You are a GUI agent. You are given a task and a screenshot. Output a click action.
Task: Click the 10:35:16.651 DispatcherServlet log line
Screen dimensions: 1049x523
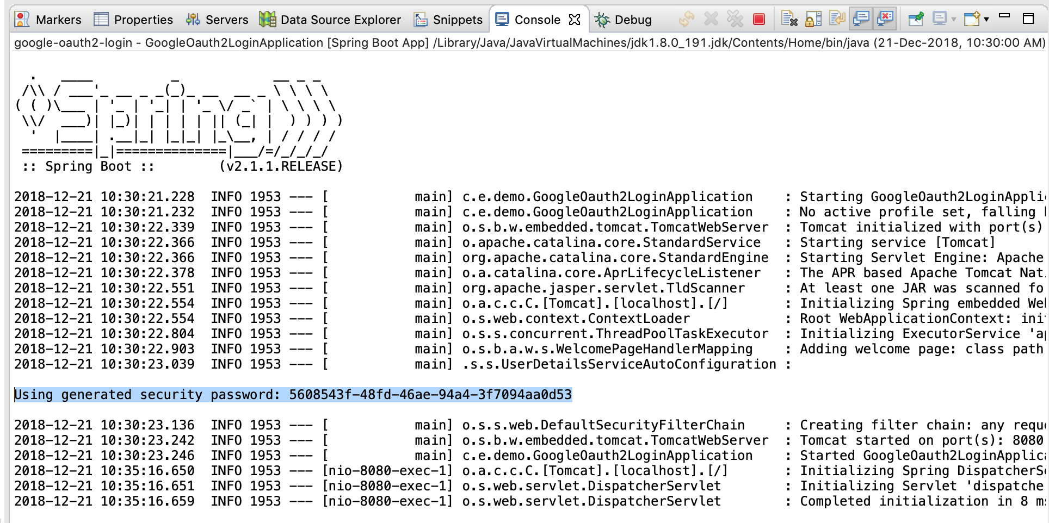click(529, 486)
